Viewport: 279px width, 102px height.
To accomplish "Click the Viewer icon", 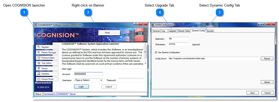I will pos(39,68).
